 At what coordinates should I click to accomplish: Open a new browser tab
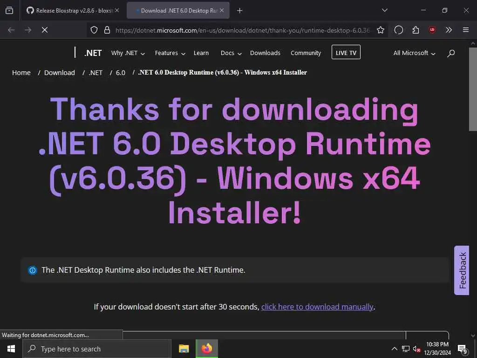(240, 11)
